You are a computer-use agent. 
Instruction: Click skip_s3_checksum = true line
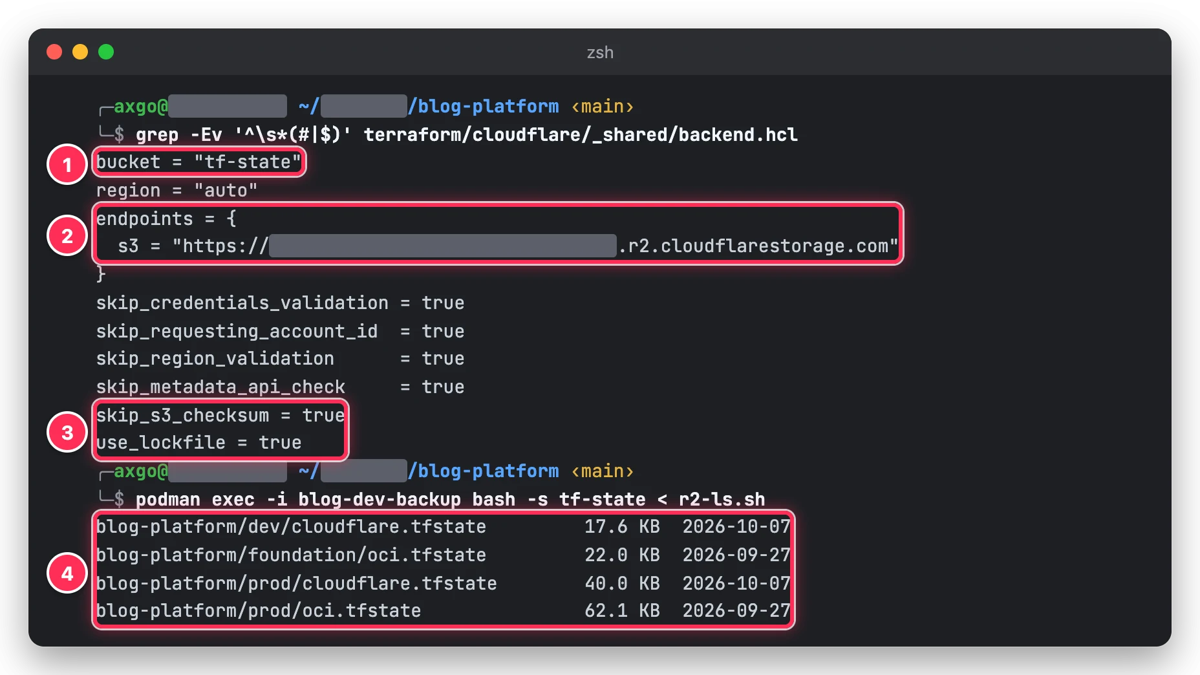tap(220, 415)
